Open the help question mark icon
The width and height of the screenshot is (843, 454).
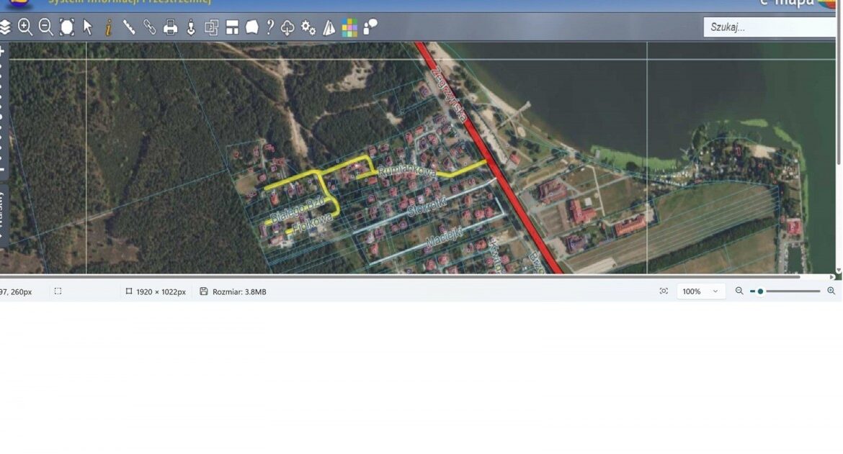pos(269,27)
